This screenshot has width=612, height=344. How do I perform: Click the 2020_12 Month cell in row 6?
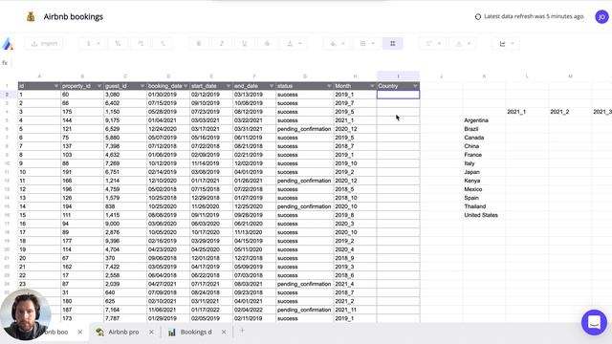pyautogui.click(x=355, y=129)
